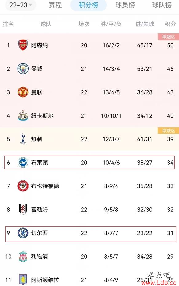Tap the Brighton seagull crest
Viewport: 179px width, 286px height.
pyautogui.click(x=23, y=162)
